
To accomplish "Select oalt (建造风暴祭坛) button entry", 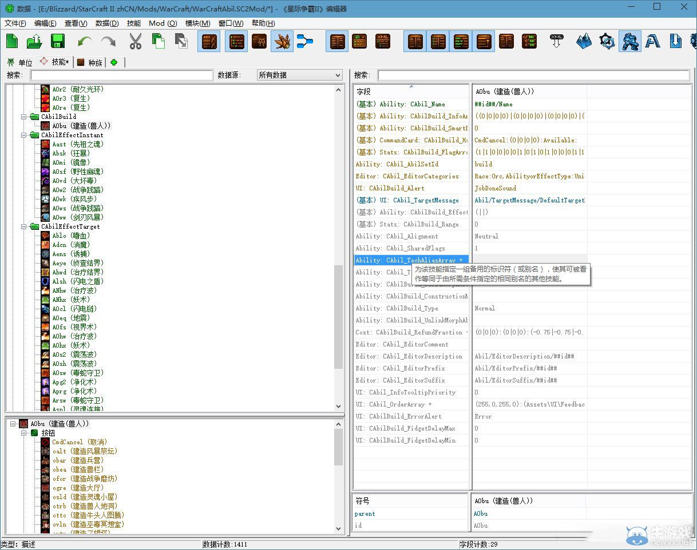I will click(x=85, y=451).
